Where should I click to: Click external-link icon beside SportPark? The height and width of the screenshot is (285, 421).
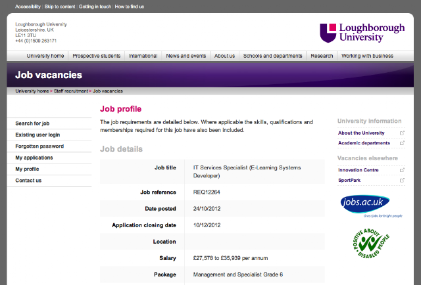[x=402, y=180]
